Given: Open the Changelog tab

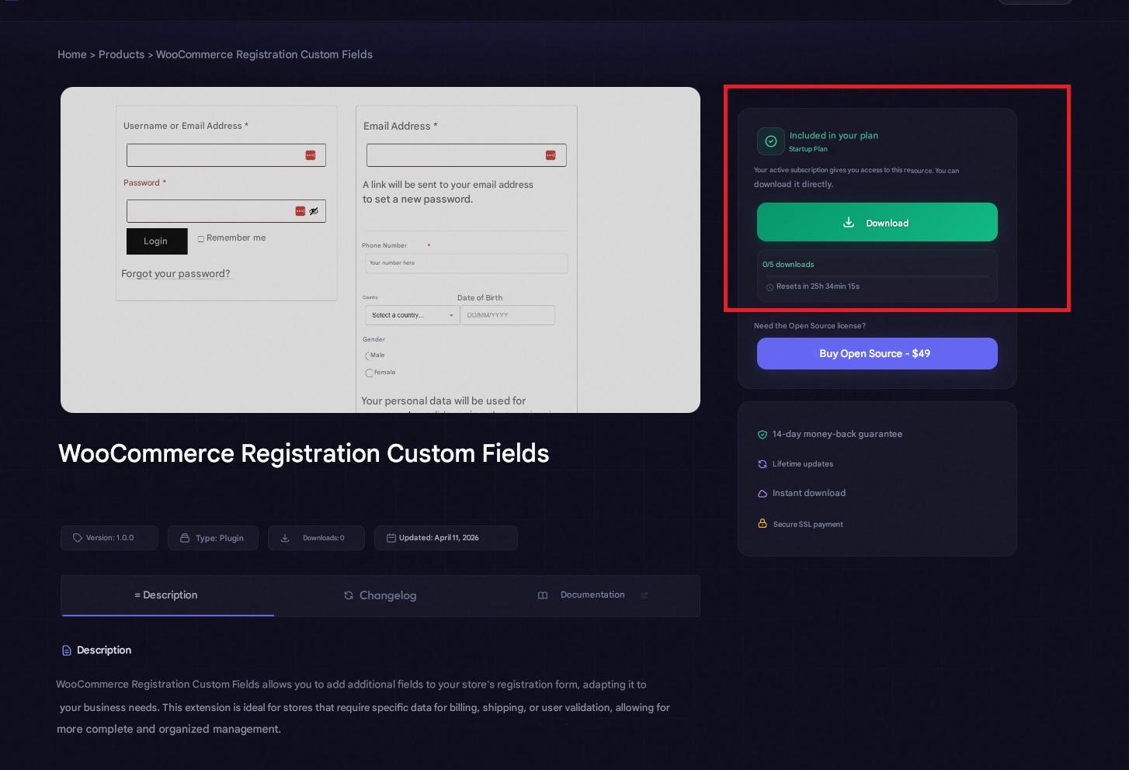Looking at the screenshot, I should click(380, 595).
